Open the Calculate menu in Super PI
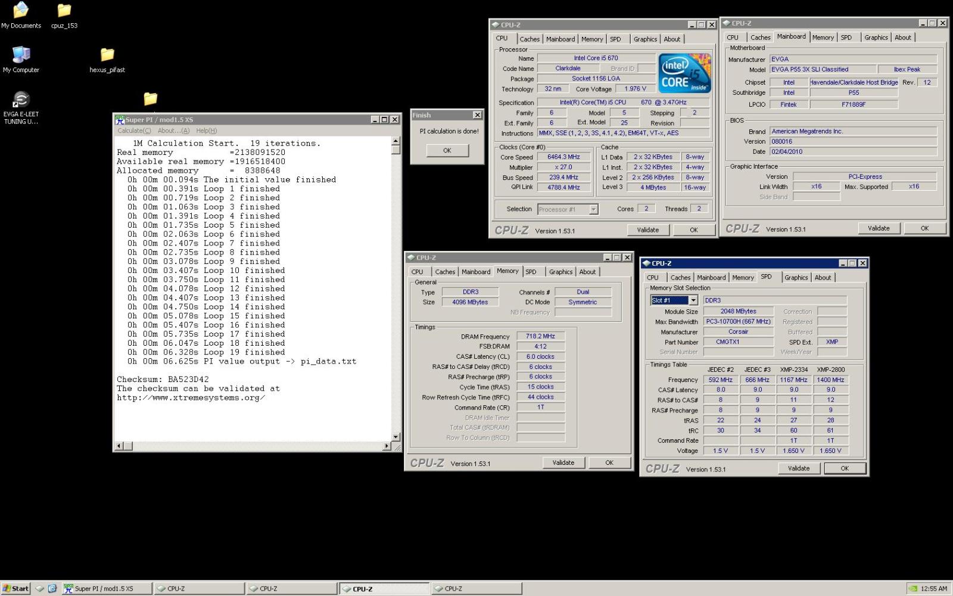Screen dimensions: 953x596 (x=134, y=131)
